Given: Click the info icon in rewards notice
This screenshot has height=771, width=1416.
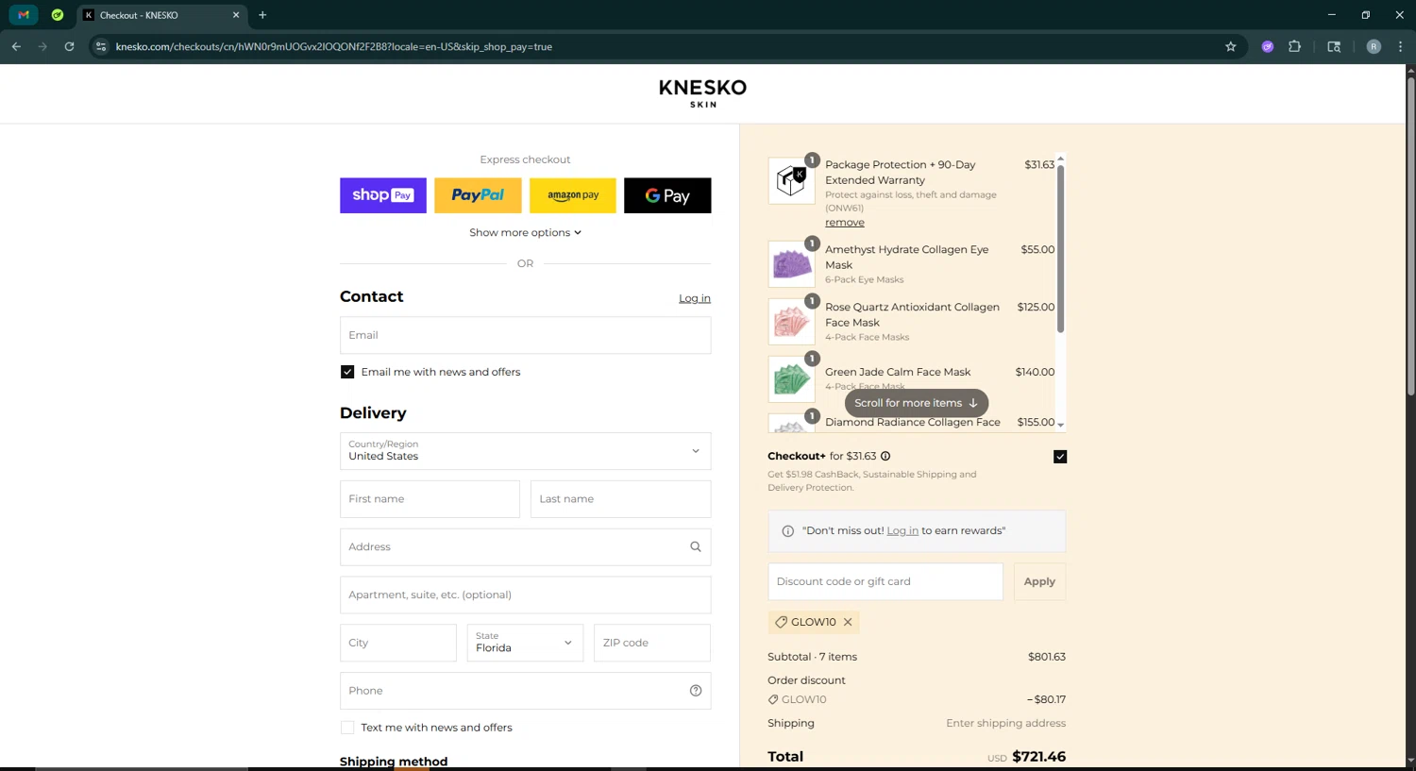Looking at the screenshot, I should [x=788, y=531].
